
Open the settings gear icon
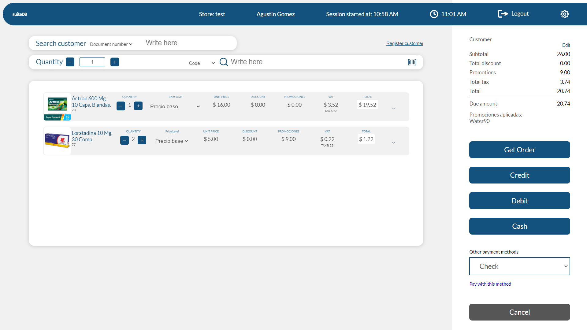[564, 14]
